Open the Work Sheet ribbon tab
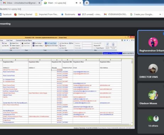The image size is (164, 135). click(9, 40)
